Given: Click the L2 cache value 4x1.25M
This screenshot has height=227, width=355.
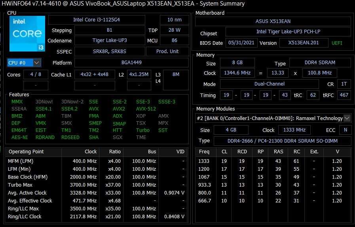Looking at the screenshot, I should pos(139,74).
